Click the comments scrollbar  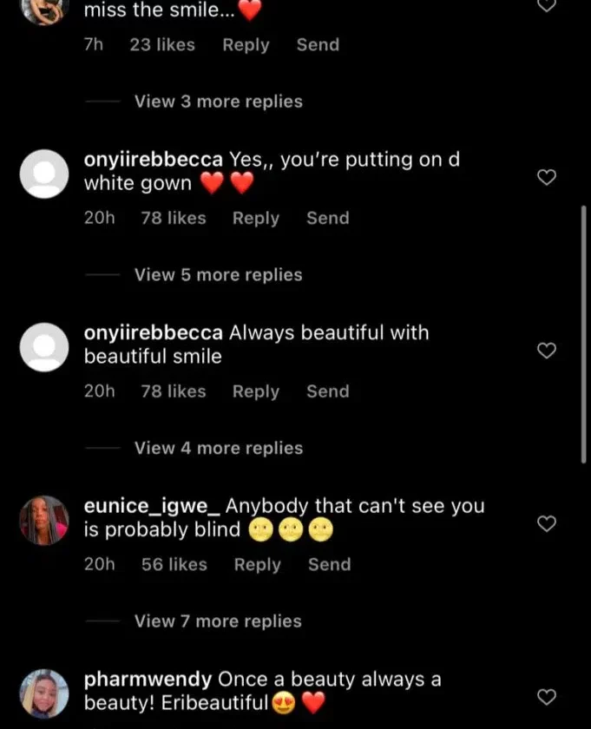(x=584, y=330)
